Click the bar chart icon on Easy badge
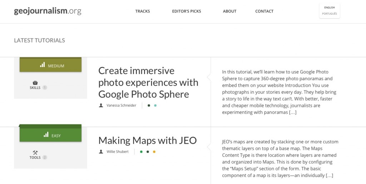Screen dimensions: 366x184 click(46, 135)
